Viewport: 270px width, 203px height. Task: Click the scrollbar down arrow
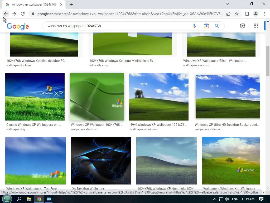click(268, 188)
